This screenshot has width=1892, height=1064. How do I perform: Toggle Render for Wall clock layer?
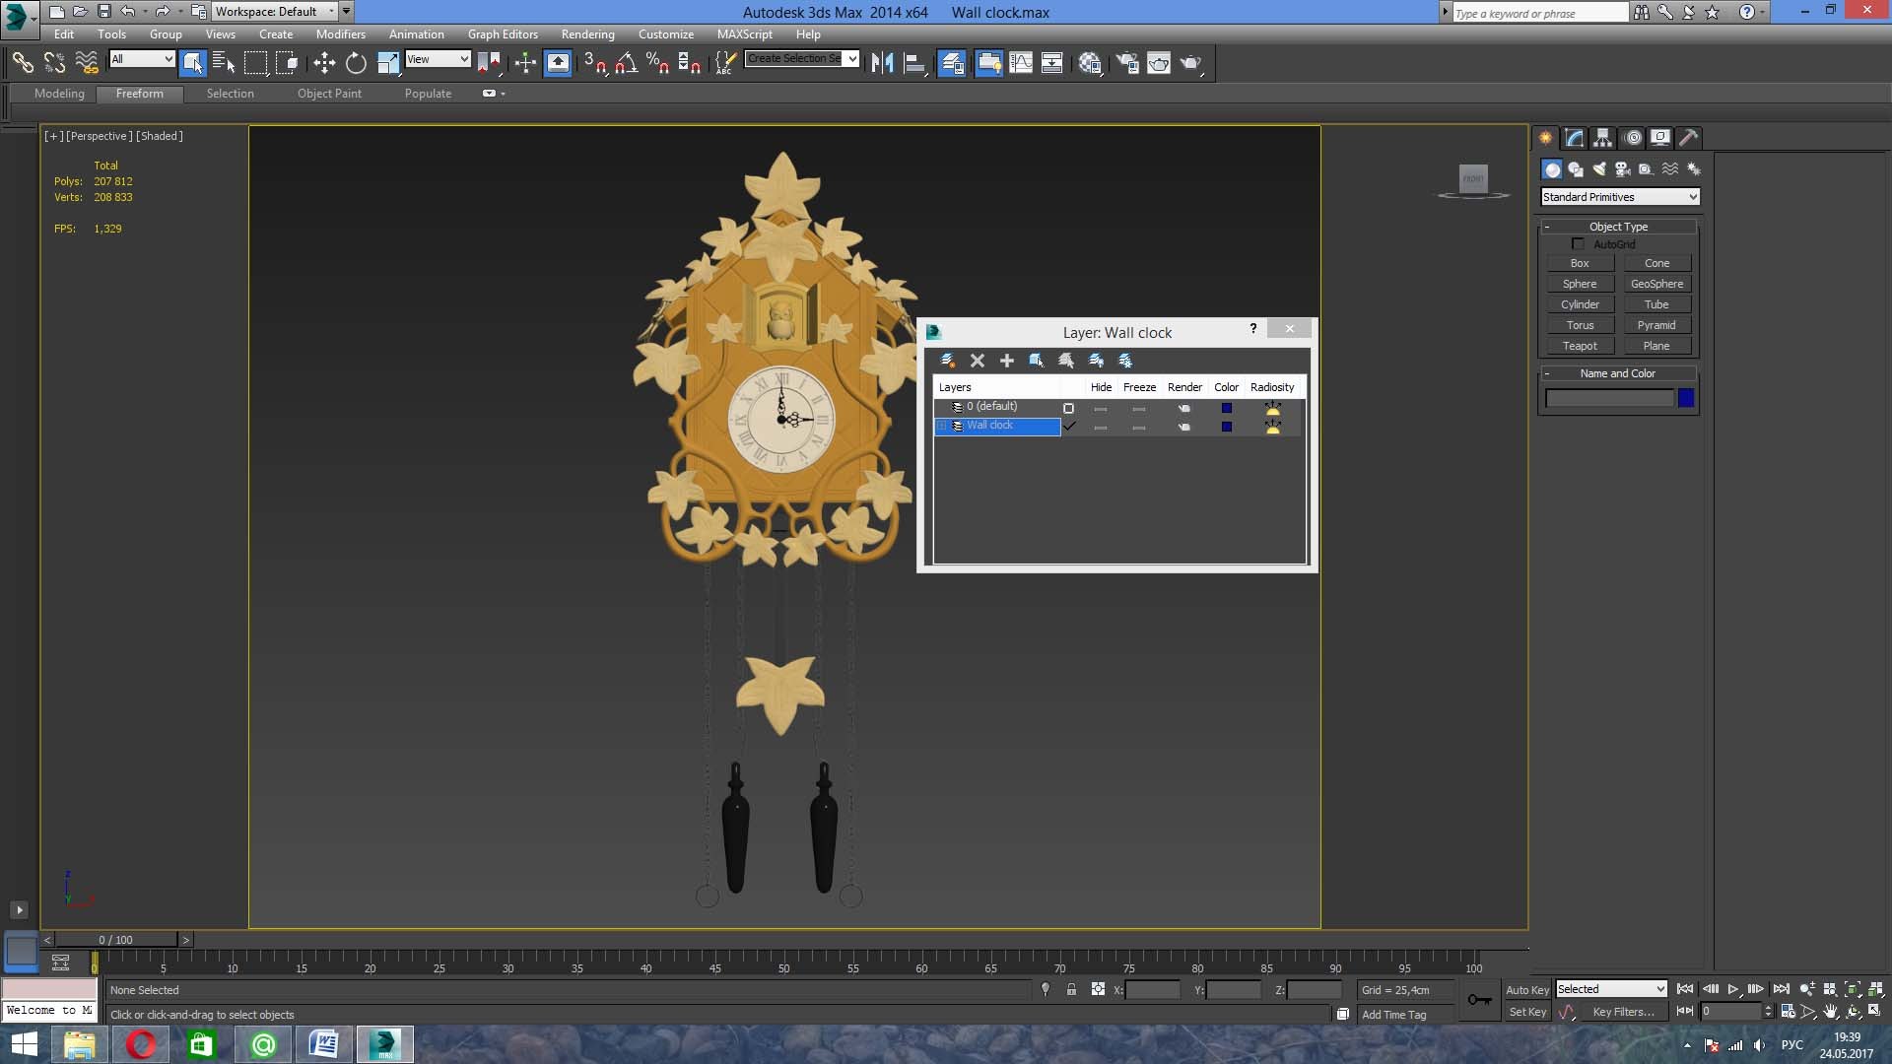point(1184,427)
